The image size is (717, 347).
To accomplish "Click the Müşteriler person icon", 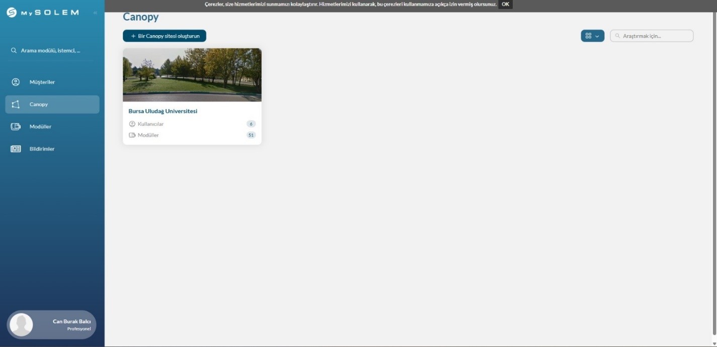I will coord(16,82).
